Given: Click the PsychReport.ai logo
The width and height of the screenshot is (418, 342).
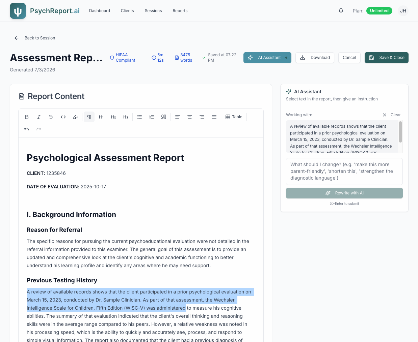Looking at the screenshot, I should point(45,11).
